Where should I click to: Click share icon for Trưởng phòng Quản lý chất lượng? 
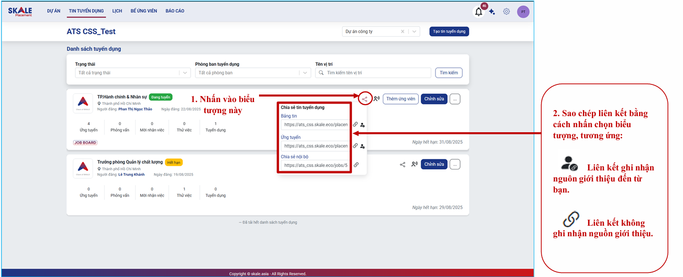pos(402,164)
